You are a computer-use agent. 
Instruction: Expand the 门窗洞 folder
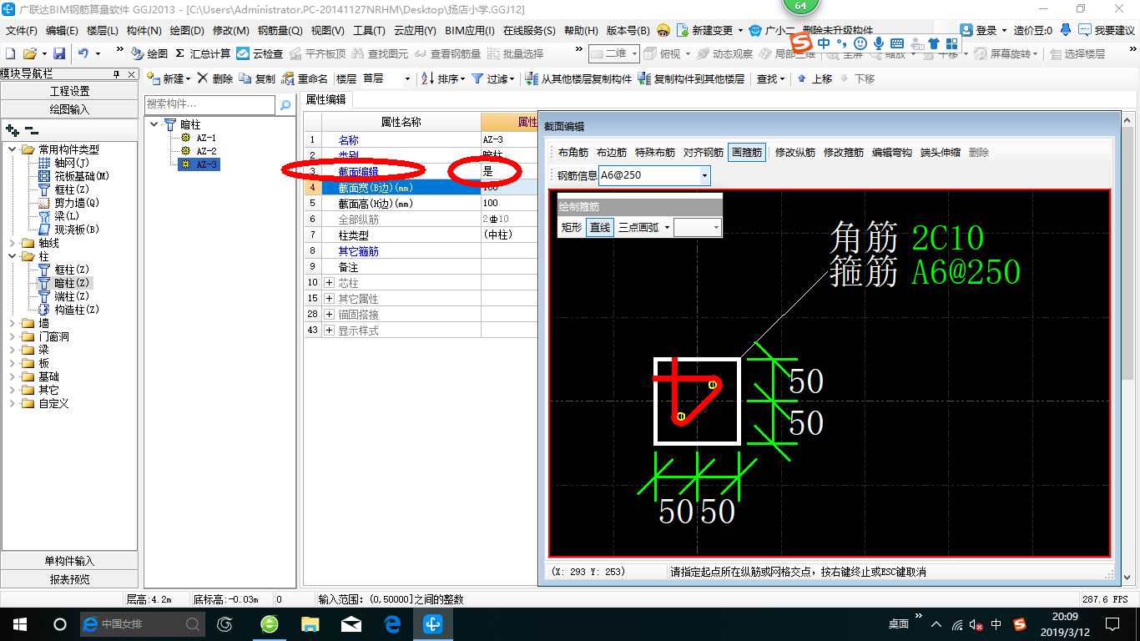12,336
